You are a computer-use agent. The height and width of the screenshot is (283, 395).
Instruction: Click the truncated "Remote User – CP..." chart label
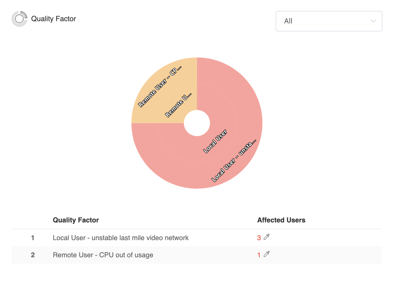(x=160, y=87)
